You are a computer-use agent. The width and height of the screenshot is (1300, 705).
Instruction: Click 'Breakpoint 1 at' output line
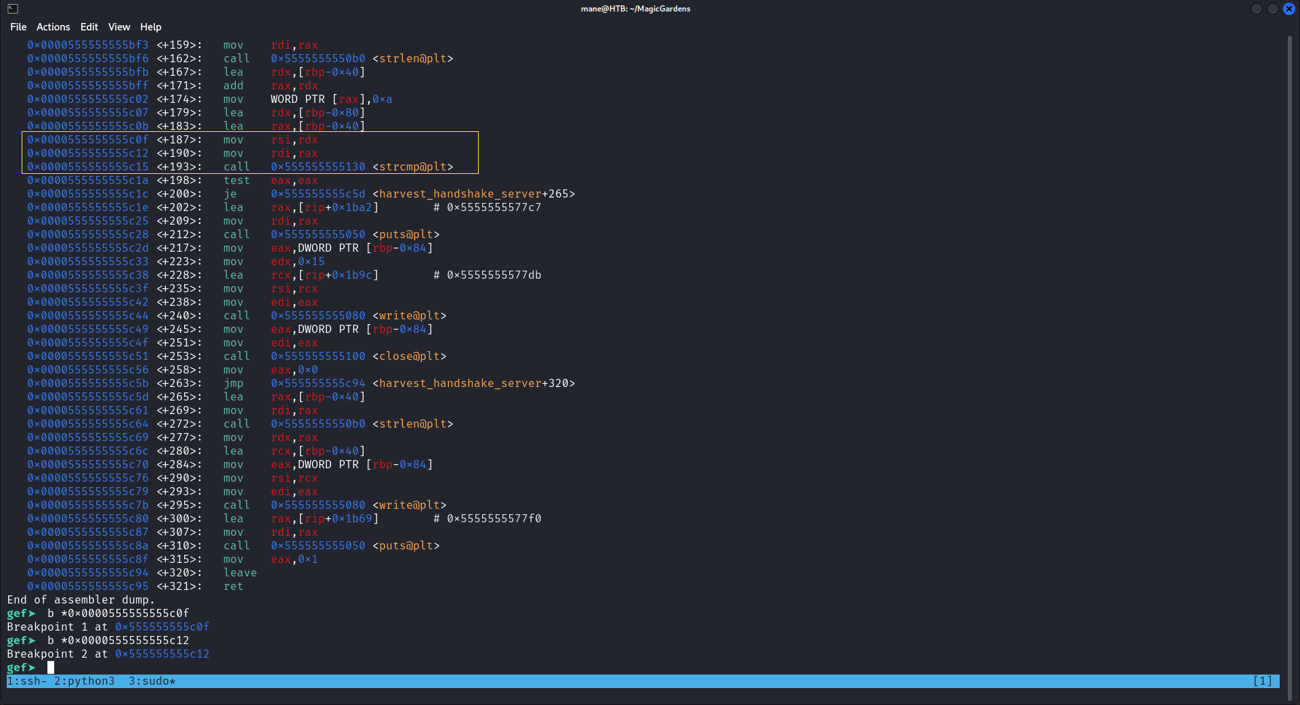[108, 627]
